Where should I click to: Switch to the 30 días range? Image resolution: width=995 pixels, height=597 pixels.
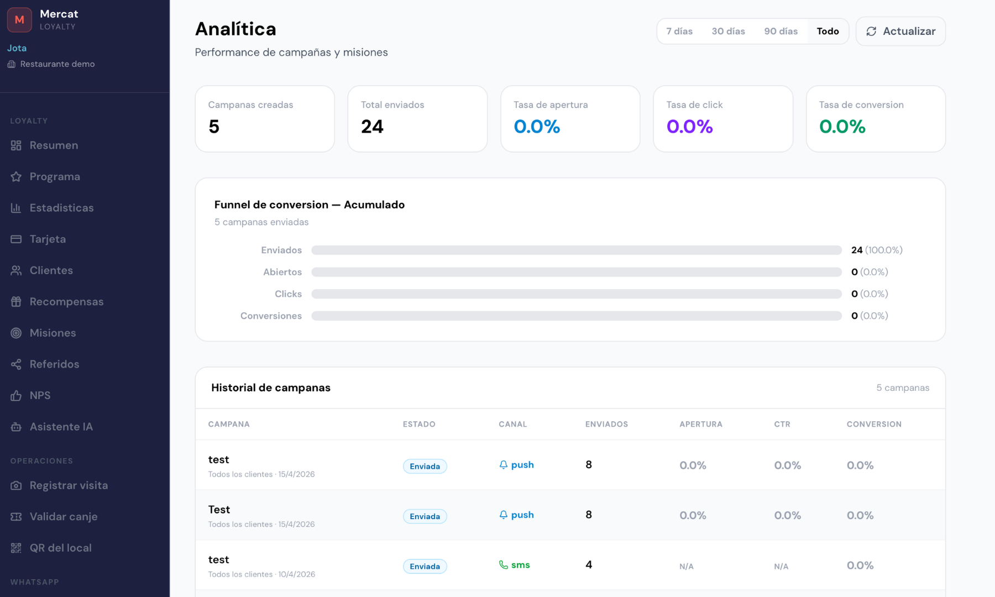(728, 32)
